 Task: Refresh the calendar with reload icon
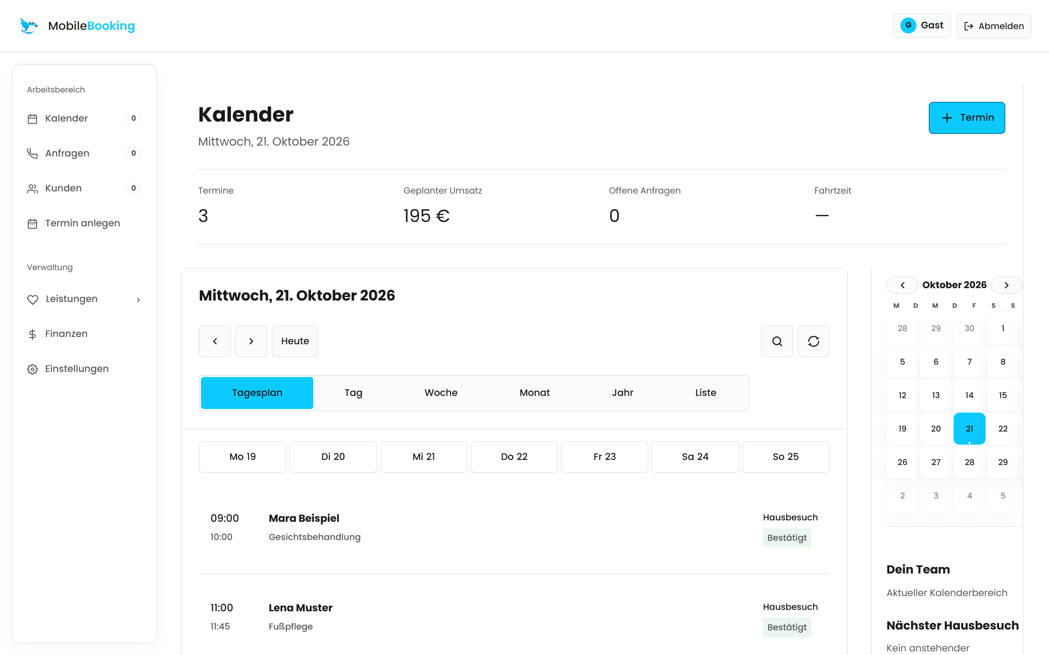[814, 341]
